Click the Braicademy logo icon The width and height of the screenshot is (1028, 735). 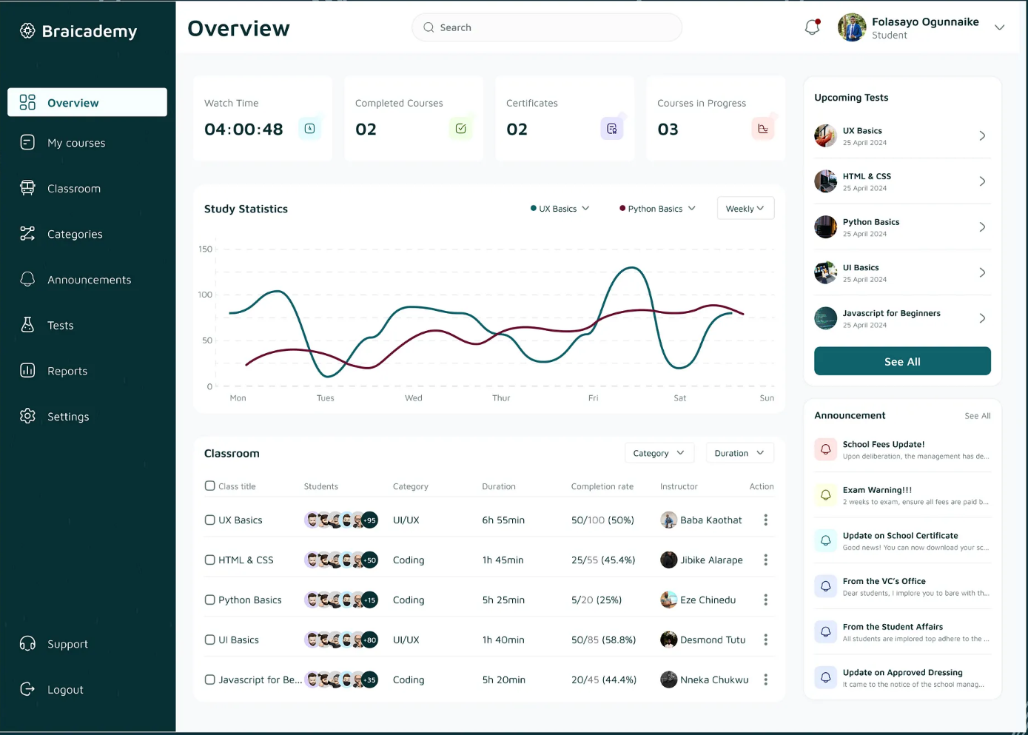[x=27, y=30]
